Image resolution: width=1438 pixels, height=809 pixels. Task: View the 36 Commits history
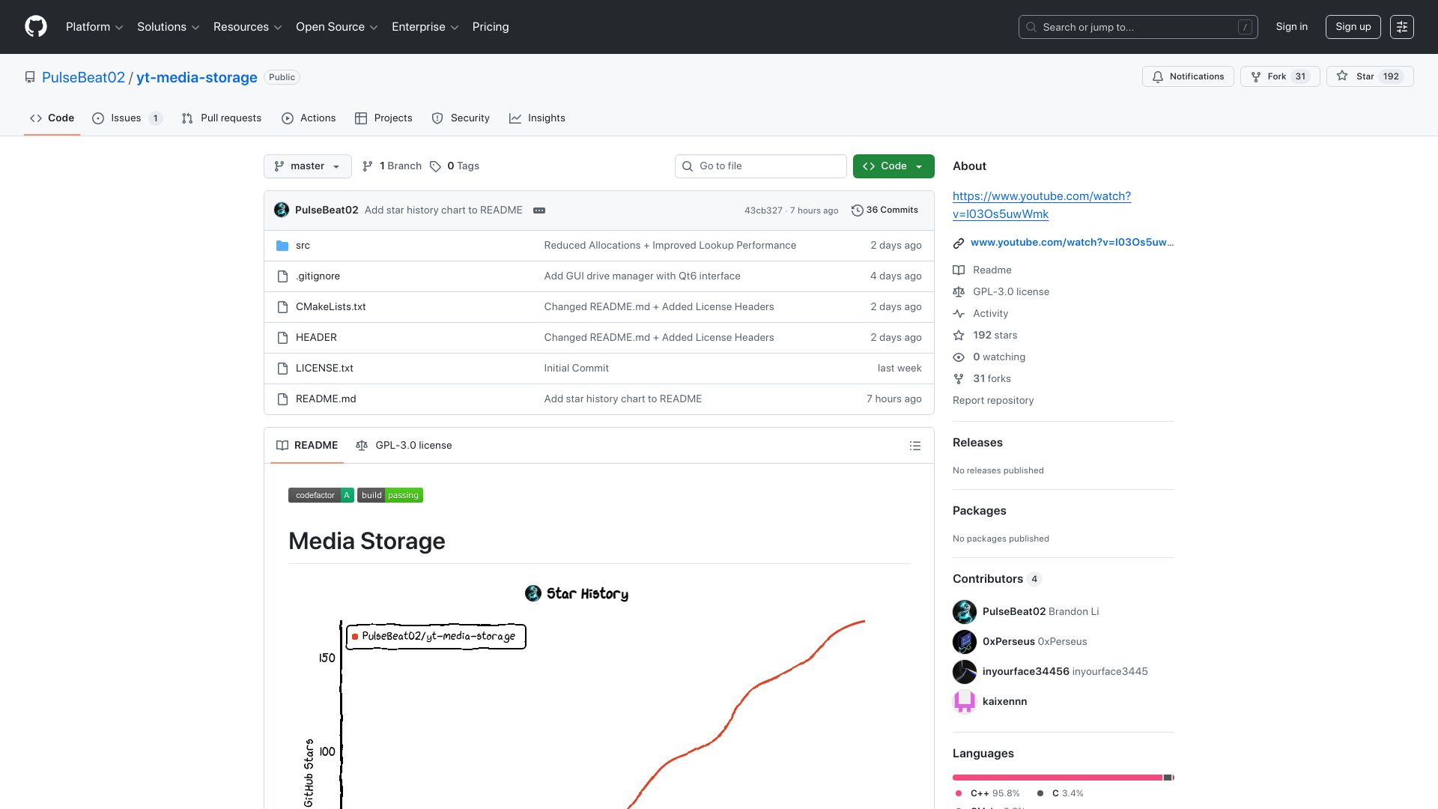(x=885, y=210)
